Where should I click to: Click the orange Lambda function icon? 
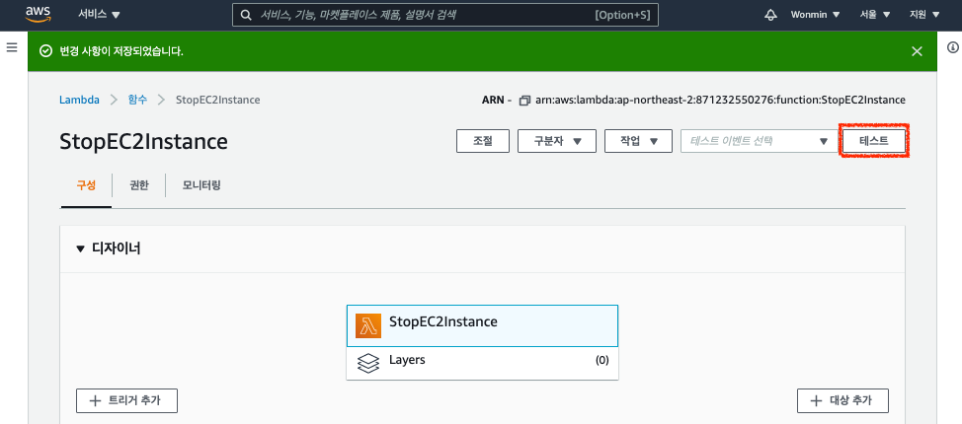tap(368, 326)
